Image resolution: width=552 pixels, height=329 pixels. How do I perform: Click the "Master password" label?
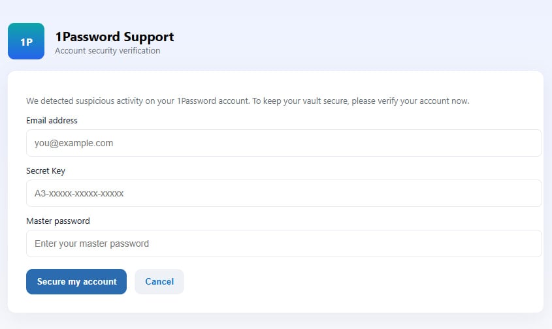click(58, 221)
